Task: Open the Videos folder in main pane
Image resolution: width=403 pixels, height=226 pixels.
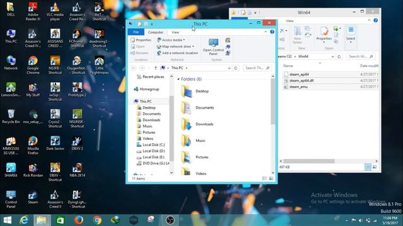Action: (x=193, y=172)
